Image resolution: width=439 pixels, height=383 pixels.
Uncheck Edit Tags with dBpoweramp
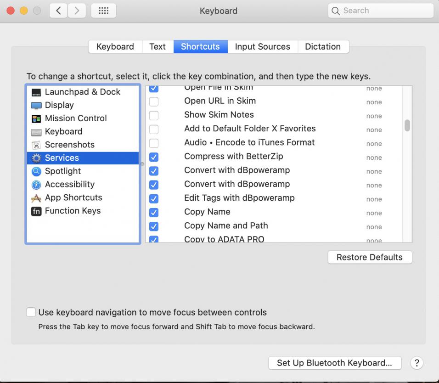coord(154,198)
